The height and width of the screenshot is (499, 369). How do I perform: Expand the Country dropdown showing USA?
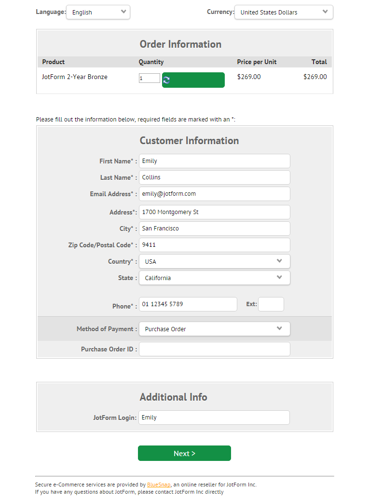(214, 261)
